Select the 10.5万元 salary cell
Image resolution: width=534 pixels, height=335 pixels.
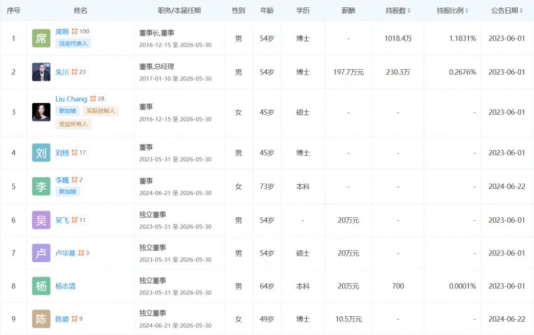(x=349, y=319)
